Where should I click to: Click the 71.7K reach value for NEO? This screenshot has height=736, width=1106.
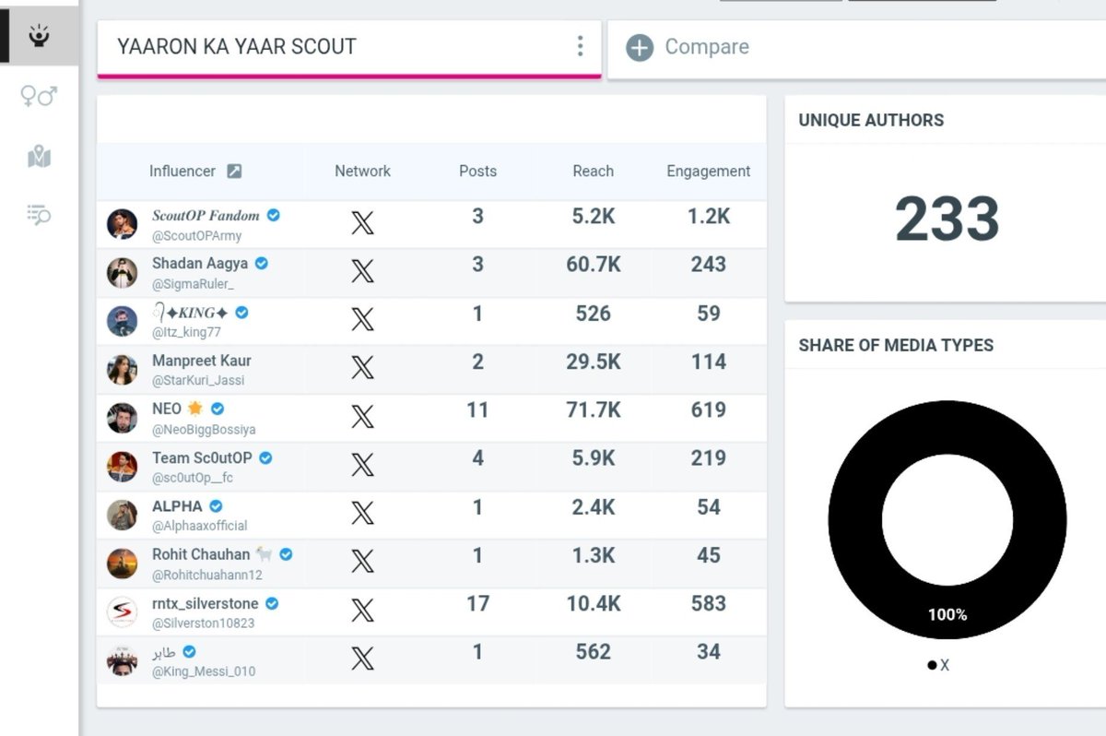(x=593, y=410)
